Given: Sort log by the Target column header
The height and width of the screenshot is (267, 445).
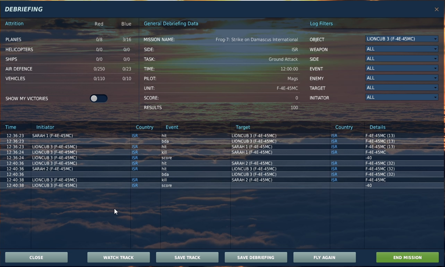Looking at the screenshot, I should (x=243, y=127).
